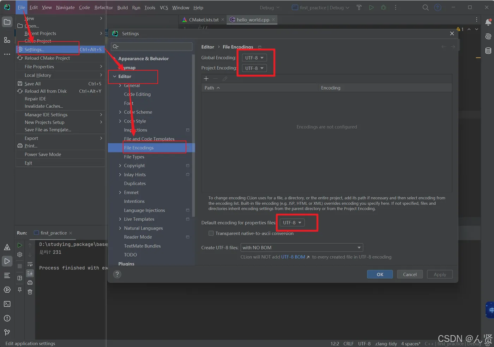Expand the Natural Languages tree node
Screen dimensions: 494x347
[x=120, y=228]
